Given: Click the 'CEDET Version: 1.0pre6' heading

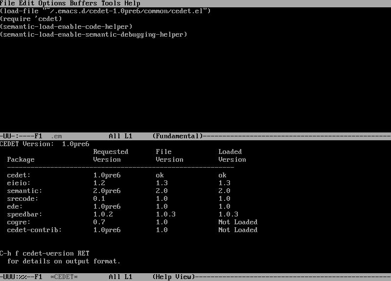Looking at the screenshot, I should point(45,144).
